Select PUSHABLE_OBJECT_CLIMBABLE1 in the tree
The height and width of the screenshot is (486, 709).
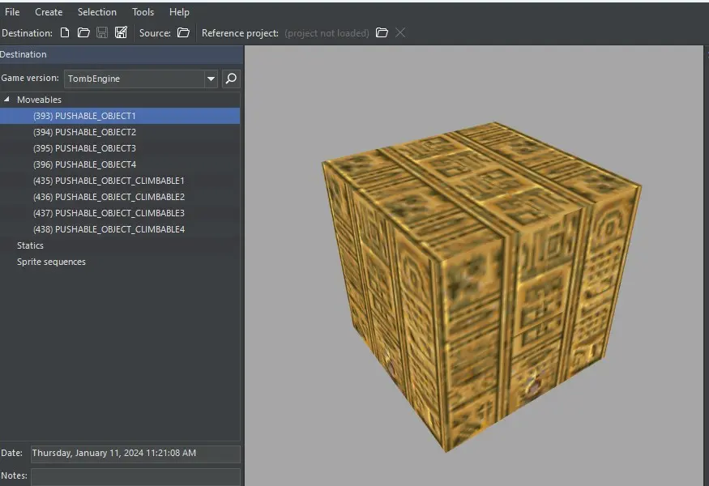point(109,181)
